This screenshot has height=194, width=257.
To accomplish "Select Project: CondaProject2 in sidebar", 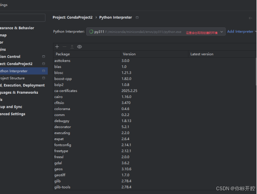I will coord(16,64).
